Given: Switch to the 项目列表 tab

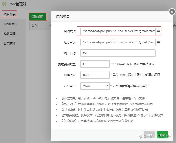Looking at the screenshot, I should [9, 14].
